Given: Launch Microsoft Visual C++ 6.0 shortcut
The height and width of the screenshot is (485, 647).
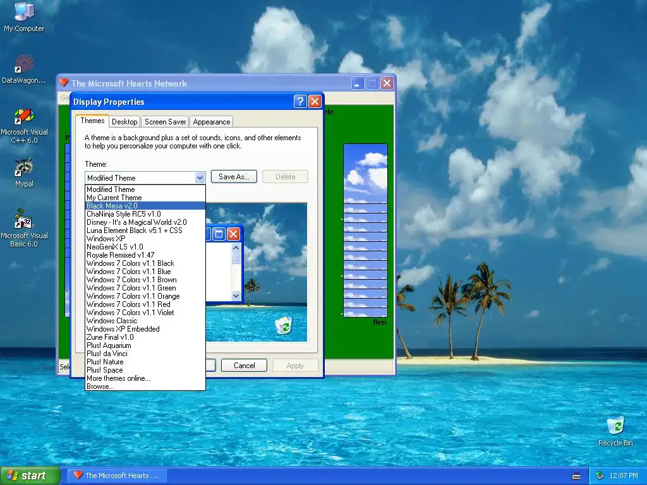Looking at the screenshot, I should (24, 126).
